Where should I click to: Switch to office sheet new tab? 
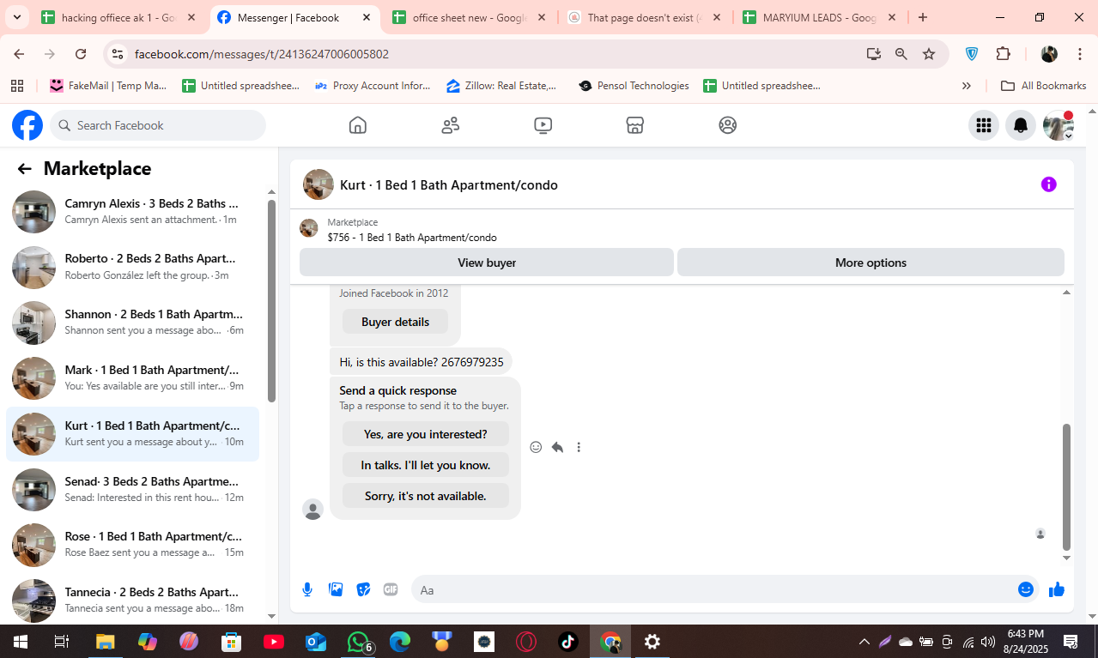click(x=468, y=17)
